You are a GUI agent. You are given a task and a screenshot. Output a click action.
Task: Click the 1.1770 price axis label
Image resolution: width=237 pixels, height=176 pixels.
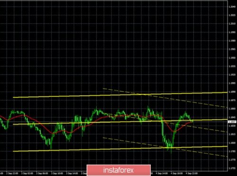click(232, 160)
